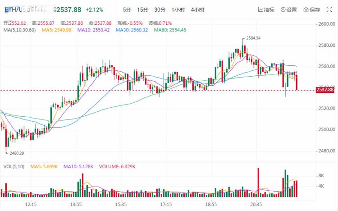Toggle fullscreen expand icon
The image size is (338, 211).
point(329,9)
